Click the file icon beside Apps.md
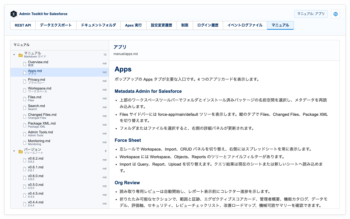350x219 pixels. 25,73
